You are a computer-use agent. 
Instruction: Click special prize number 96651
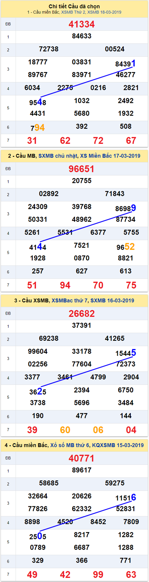tap(82, 169)
